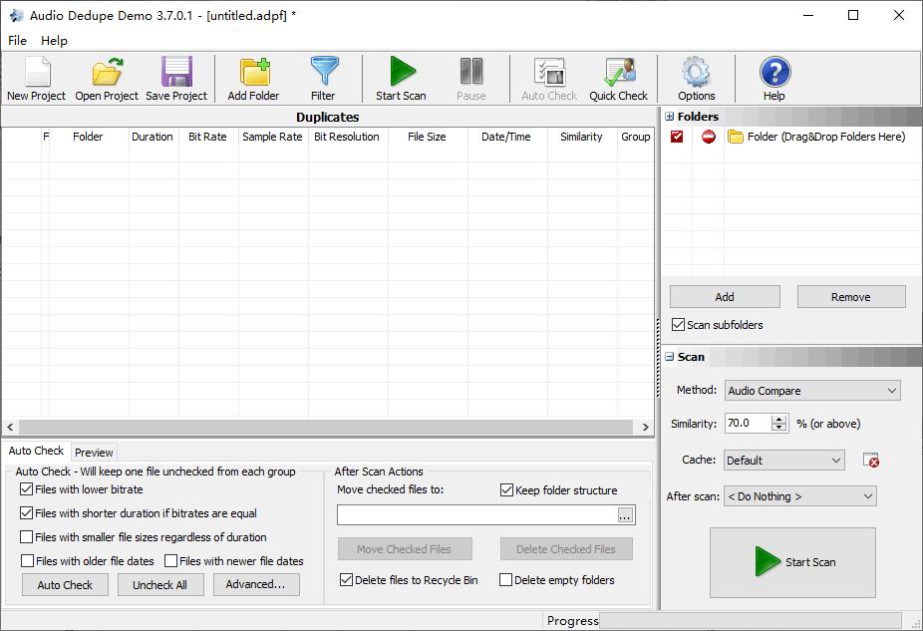The height and width of the screenshot is (631, 923).
Task: Sort by the Folder column header
Action: point(89,137)
